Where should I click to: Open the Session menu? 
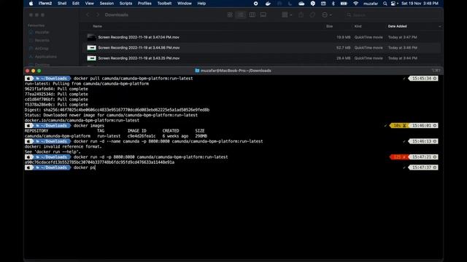pos(107,4)
